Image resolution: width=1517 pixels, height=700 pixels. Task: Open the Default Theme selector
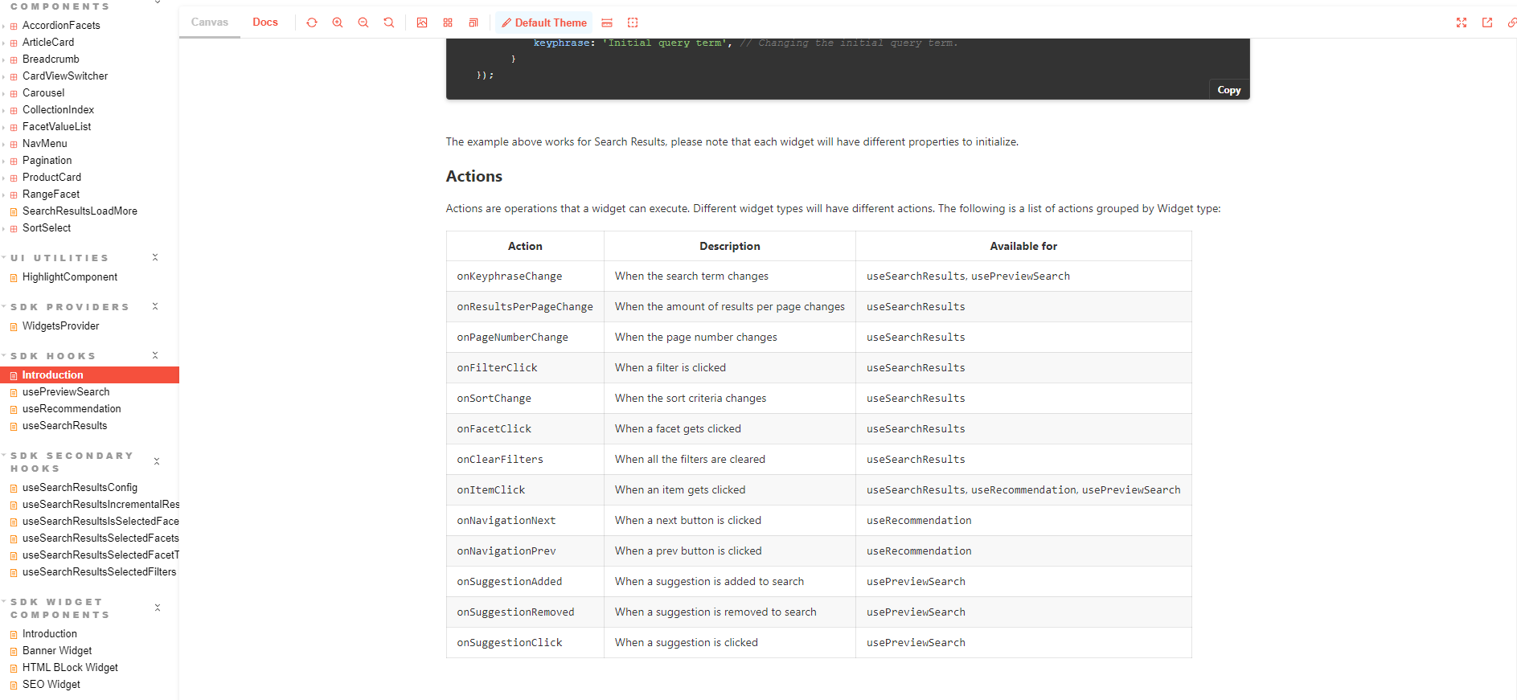point(544,23)
